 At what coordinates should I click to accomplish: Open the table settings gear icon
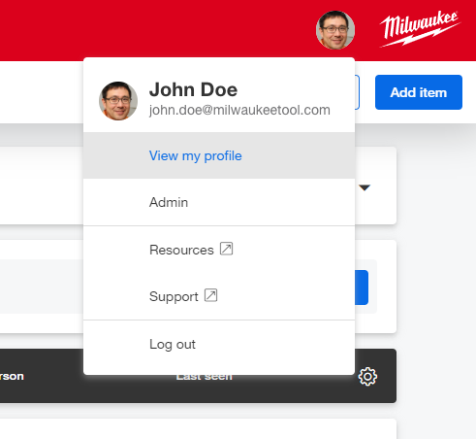[367, 377]
